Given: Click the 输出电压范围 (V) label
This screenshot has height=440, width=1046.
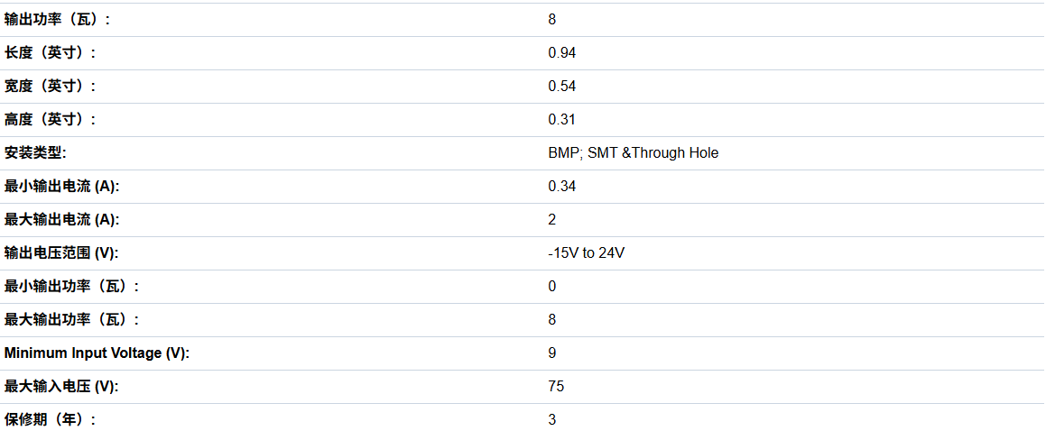Looking at the screenshot, I should point(61,252).
